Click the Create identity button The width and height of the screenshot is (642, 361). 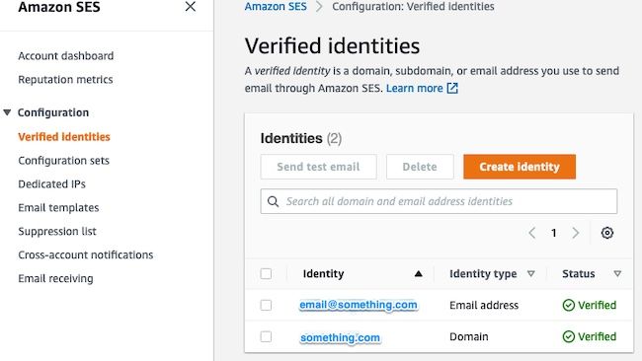[520, 167]
